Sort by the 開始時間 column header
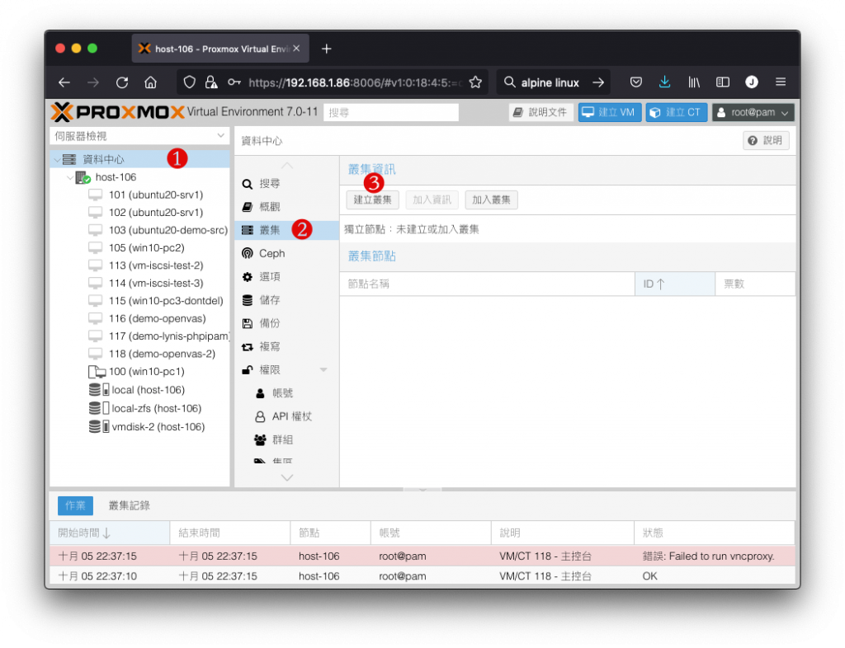 pos(110,533)
